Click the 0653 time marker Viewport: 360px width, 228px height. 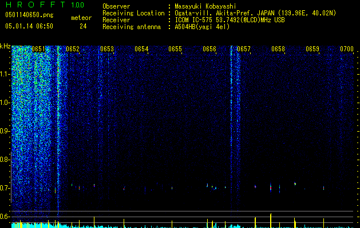(107, 49)
